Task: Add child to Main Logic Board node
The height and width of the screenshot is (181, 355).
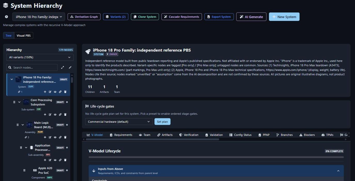Action: (x=45, y=137)
